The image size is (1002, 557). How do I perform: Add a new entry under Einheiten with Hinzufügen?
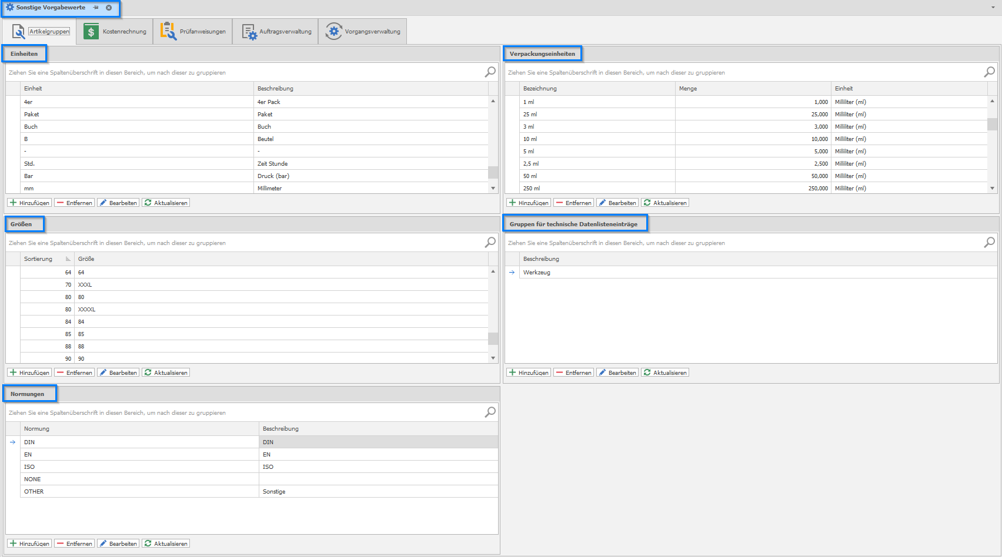pyautogui.click(x=29, y=203)
